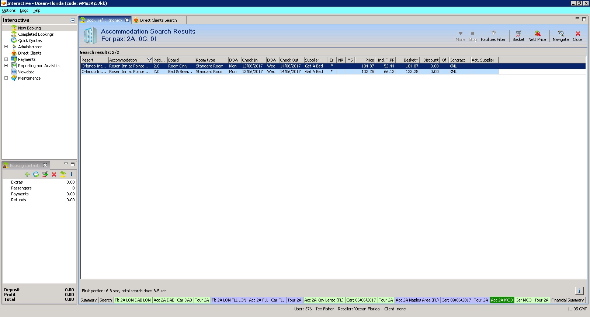
Task: Click the Basket cart icon in toolbar
Action: (x=518, y=33)
